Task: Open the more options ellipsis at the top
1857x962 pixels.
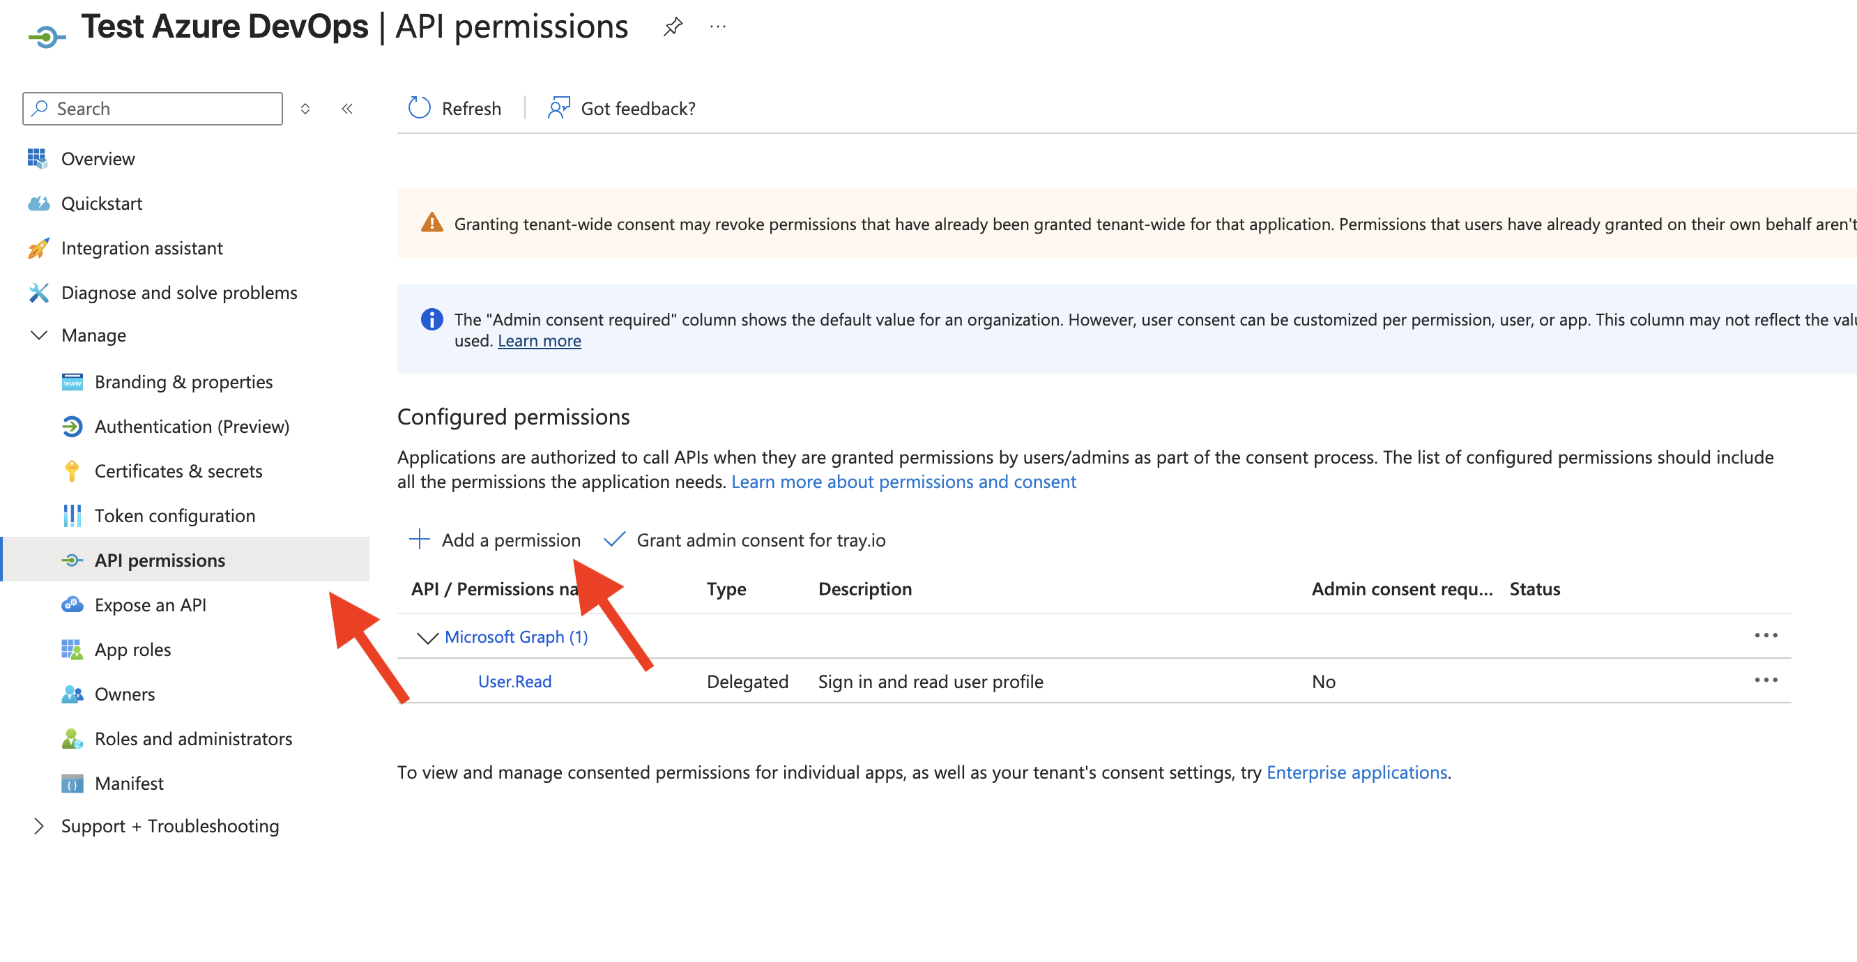Action: (718, 26)
